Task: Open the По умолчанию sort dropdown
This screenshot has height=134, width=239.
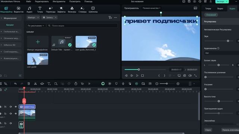Action: pyautogui.click(x=36, y=26)
